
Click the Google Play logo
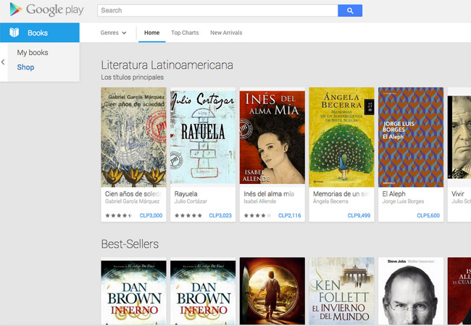(46, 9)
